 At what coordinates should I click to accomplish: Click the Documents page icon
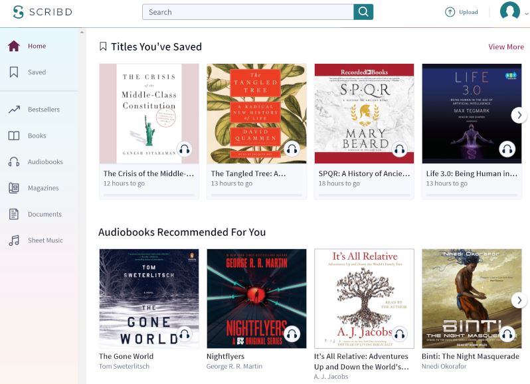[14, 214]
